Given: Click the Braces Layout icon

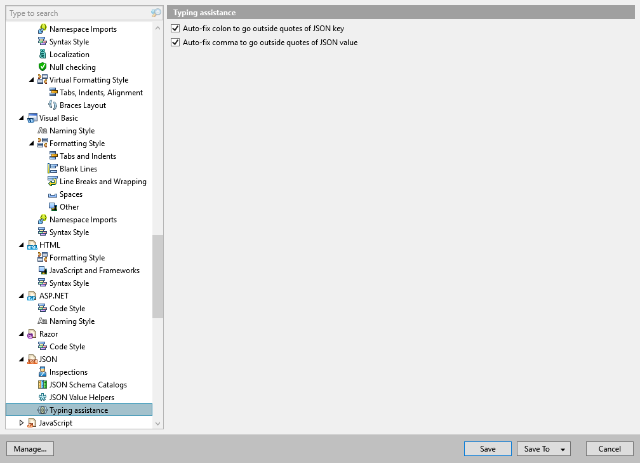Looking at the screenshot, I should point(51,105).
